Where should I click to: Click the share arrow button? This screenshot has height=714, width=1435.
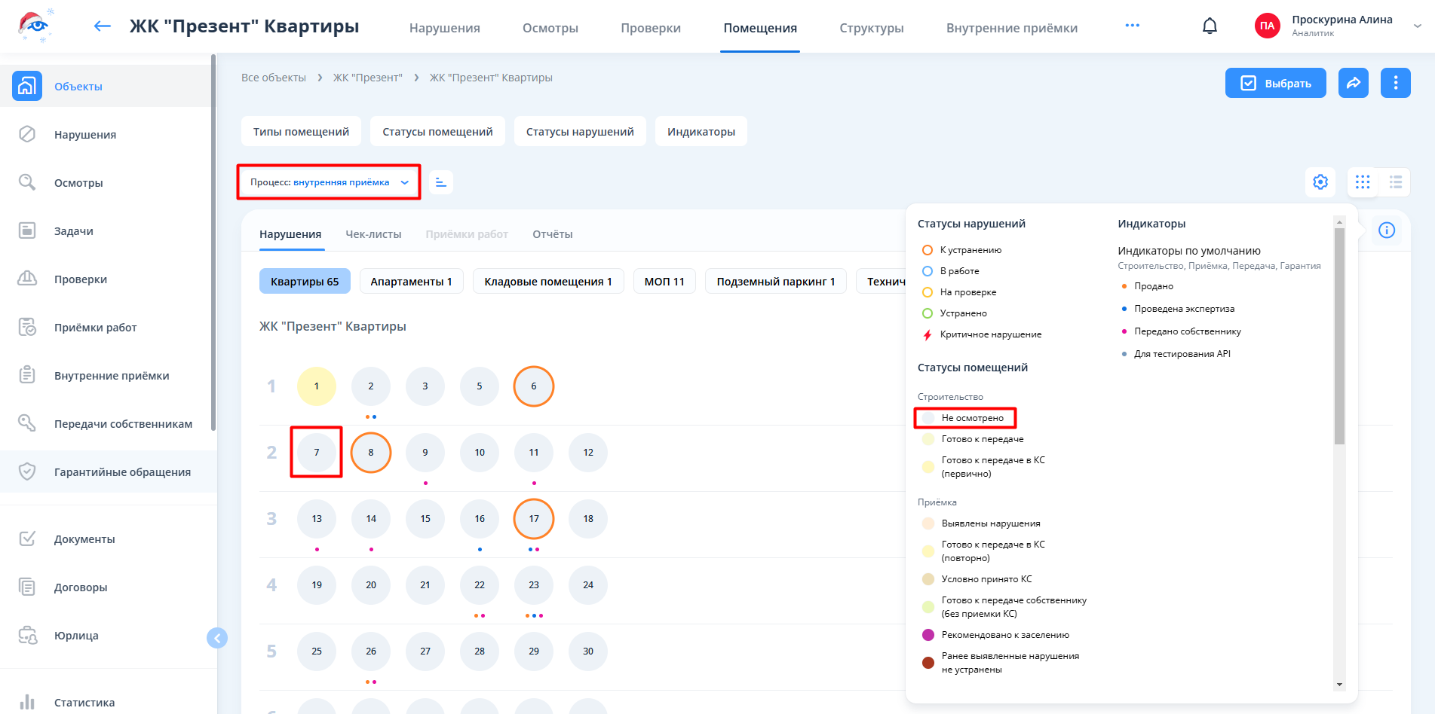click(x=1353, y=83)
